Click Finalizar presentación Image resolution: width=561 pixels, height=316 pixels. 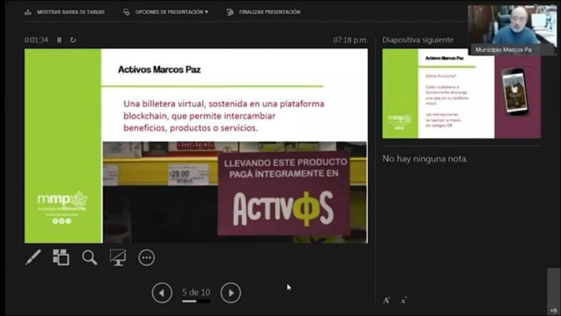pyautogui.click(x=264, y=12)
